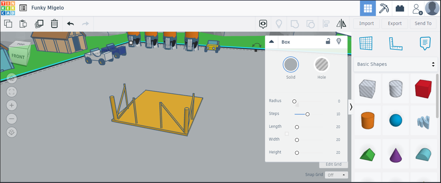Click the Width slider handle

(x=297, y=140)
